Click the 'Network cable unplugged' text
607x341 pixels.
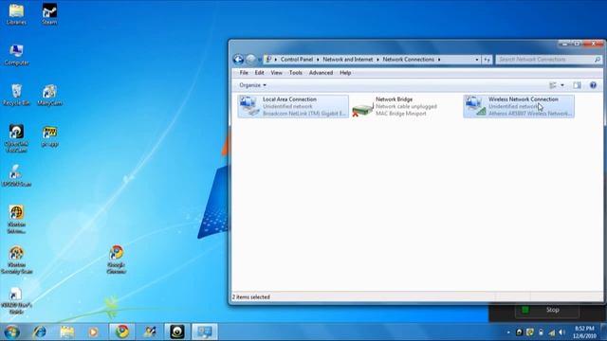point(406,106)
